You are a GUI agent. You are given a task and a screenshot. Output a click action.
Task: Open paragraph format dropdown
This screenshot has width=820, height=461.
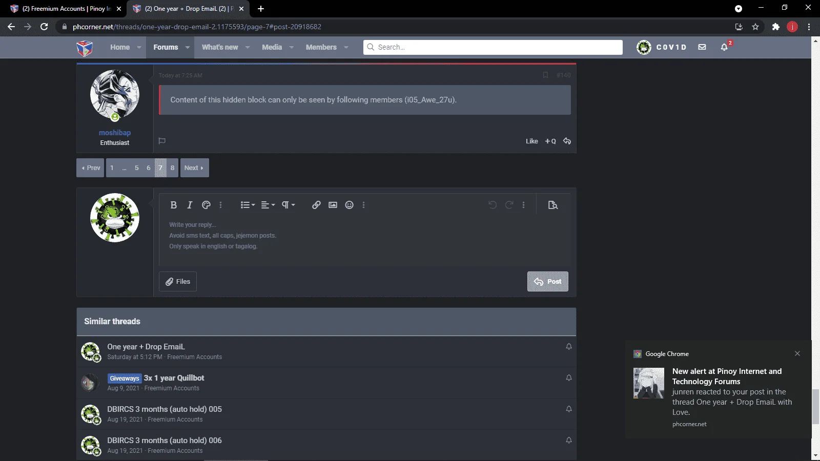pos(288,205)
